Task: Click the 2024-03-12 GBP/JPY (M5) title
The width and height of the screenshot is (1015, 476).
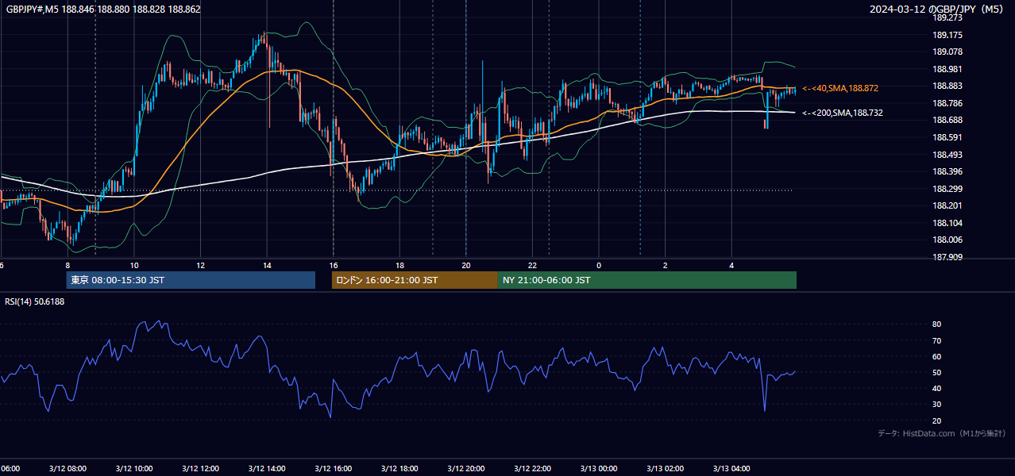Action: (x=938, y=10)
